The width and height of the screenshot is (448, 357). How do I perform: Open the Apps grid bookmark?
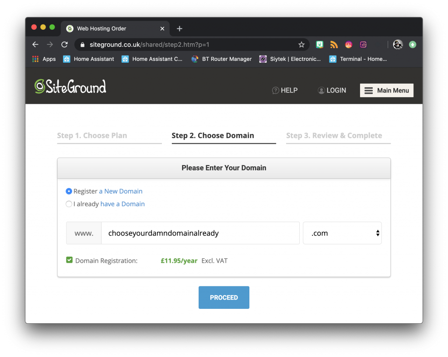[x=44, y=59]
